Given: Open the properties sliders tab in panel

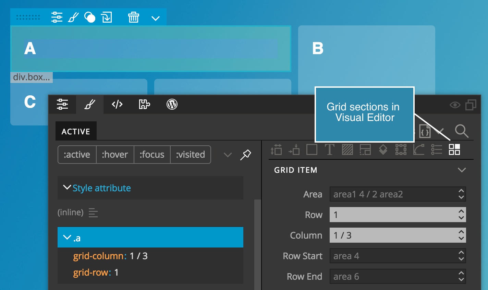Looking at the screenshot, I should click(x=62, y=104).
